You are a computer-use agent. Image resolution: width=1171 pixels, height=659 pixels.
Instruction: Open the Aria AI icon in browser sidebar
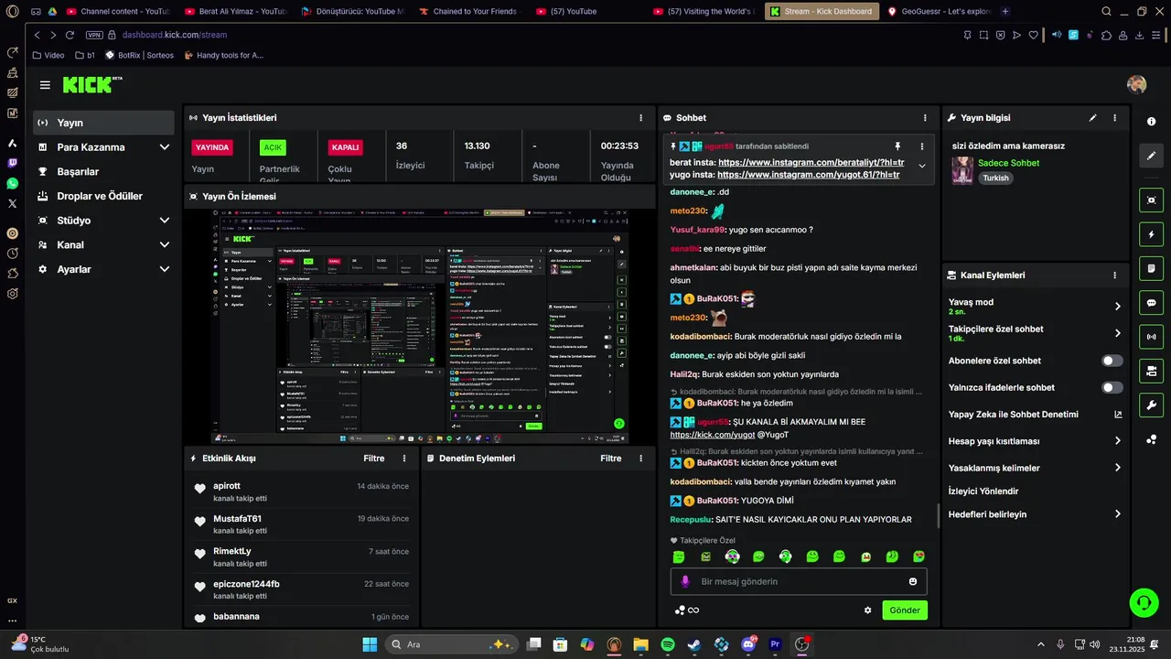(12, 143)
